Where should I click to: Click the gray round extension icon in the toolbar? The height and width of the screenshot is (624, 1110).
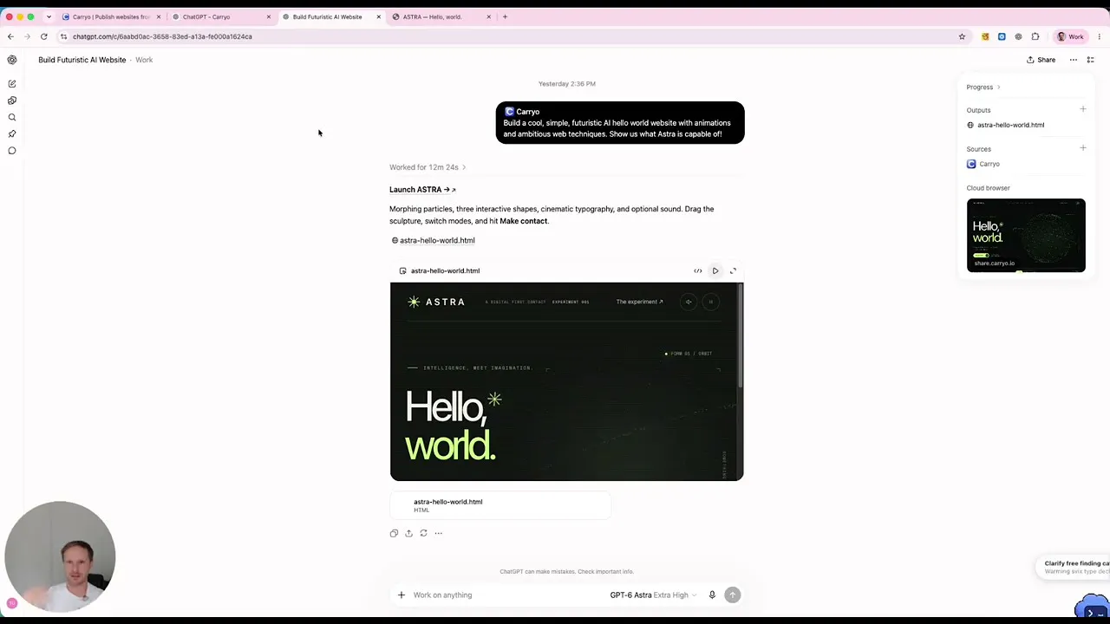pos(1018,36)
